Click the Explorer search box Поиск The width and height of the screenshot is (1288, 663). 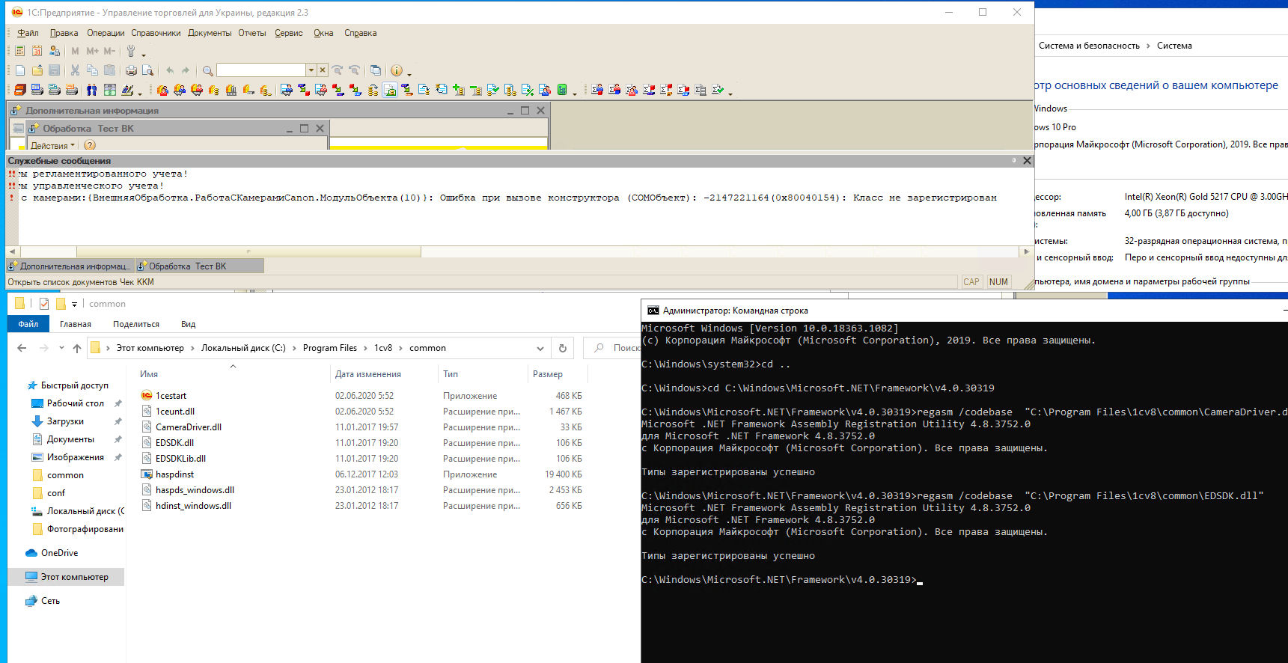click(614, 348)
